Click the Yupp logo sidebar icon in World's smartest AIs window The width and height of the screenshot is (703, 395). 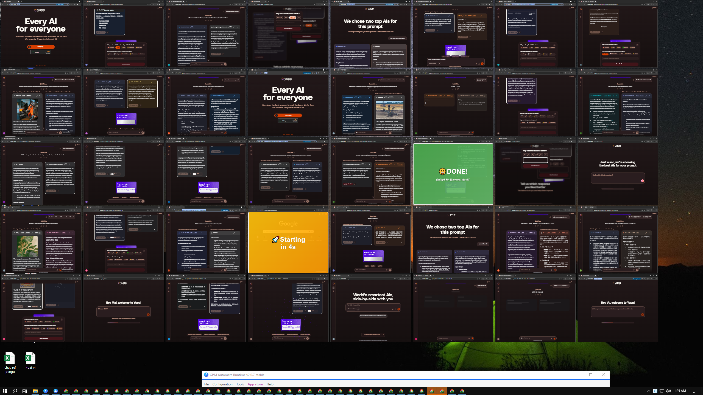333,284
